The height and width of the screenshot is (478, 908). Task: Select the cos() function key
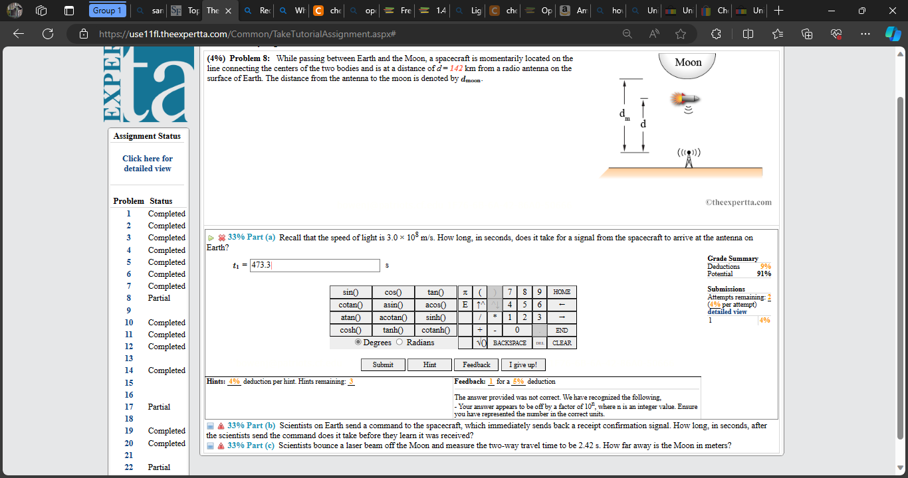393,292
